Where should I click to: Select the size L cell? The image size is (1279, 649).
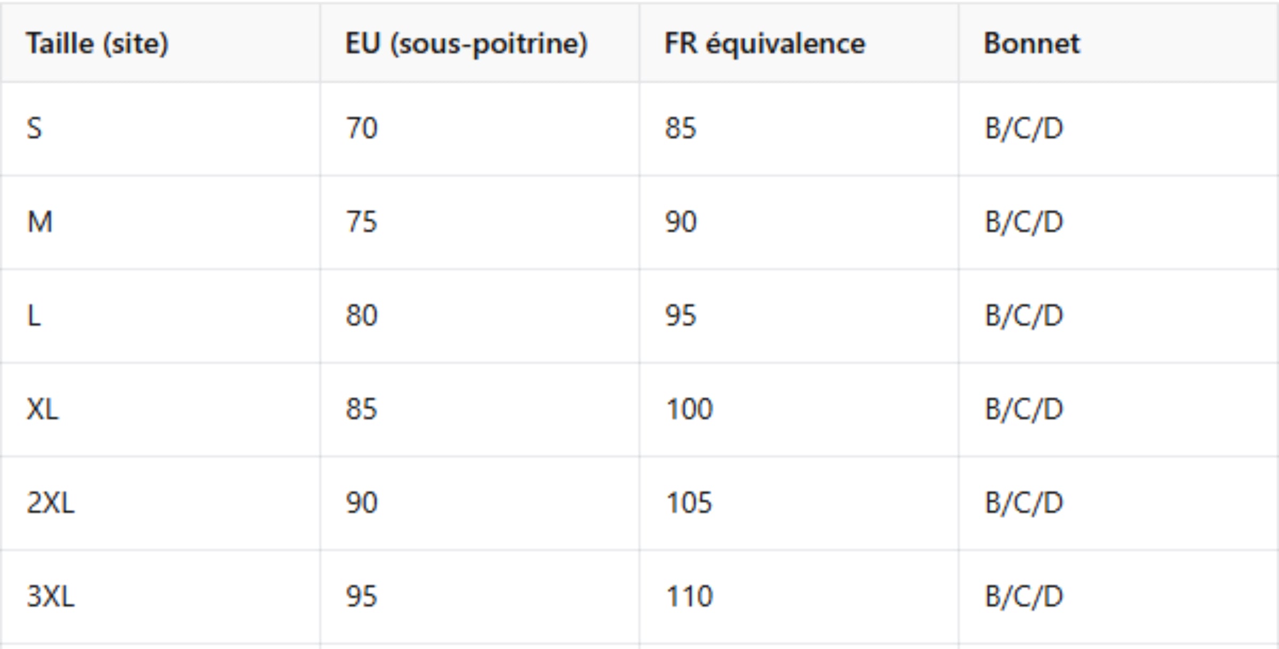pyautogui.click(x=160, y=316)
